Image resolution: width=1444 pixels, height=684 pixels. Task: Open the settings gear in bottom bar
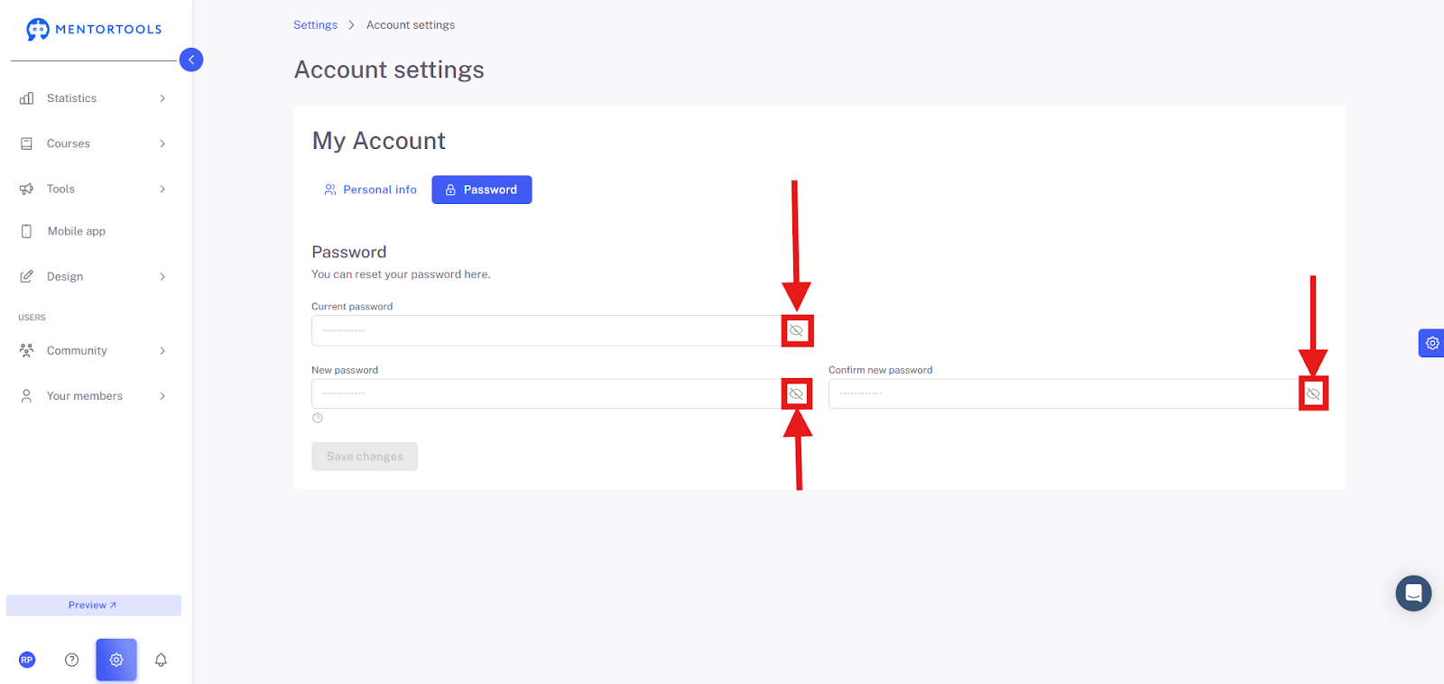116,660
